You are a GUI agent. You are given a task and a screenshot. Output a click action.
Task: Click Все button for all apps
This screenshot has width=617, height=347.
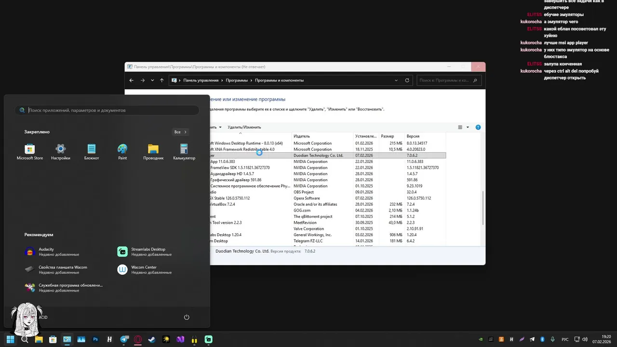coord(180,132)
